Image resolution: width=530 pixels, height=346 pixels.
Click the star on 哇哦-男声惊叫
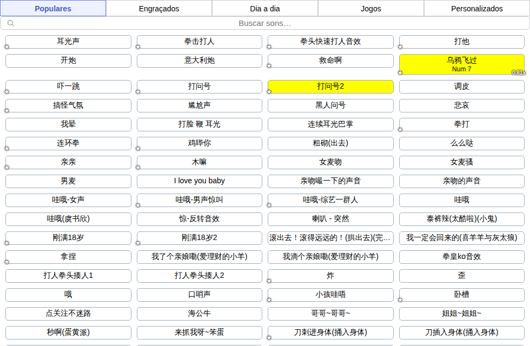[x=138, y=205]
